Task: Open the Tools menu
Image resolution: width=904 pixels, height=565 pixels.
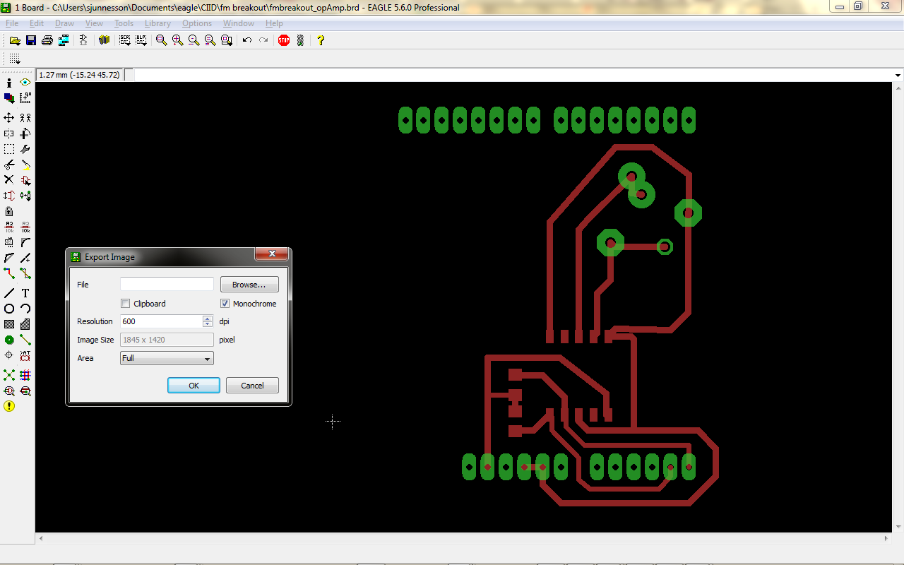Action: click(x=124, y=23)
